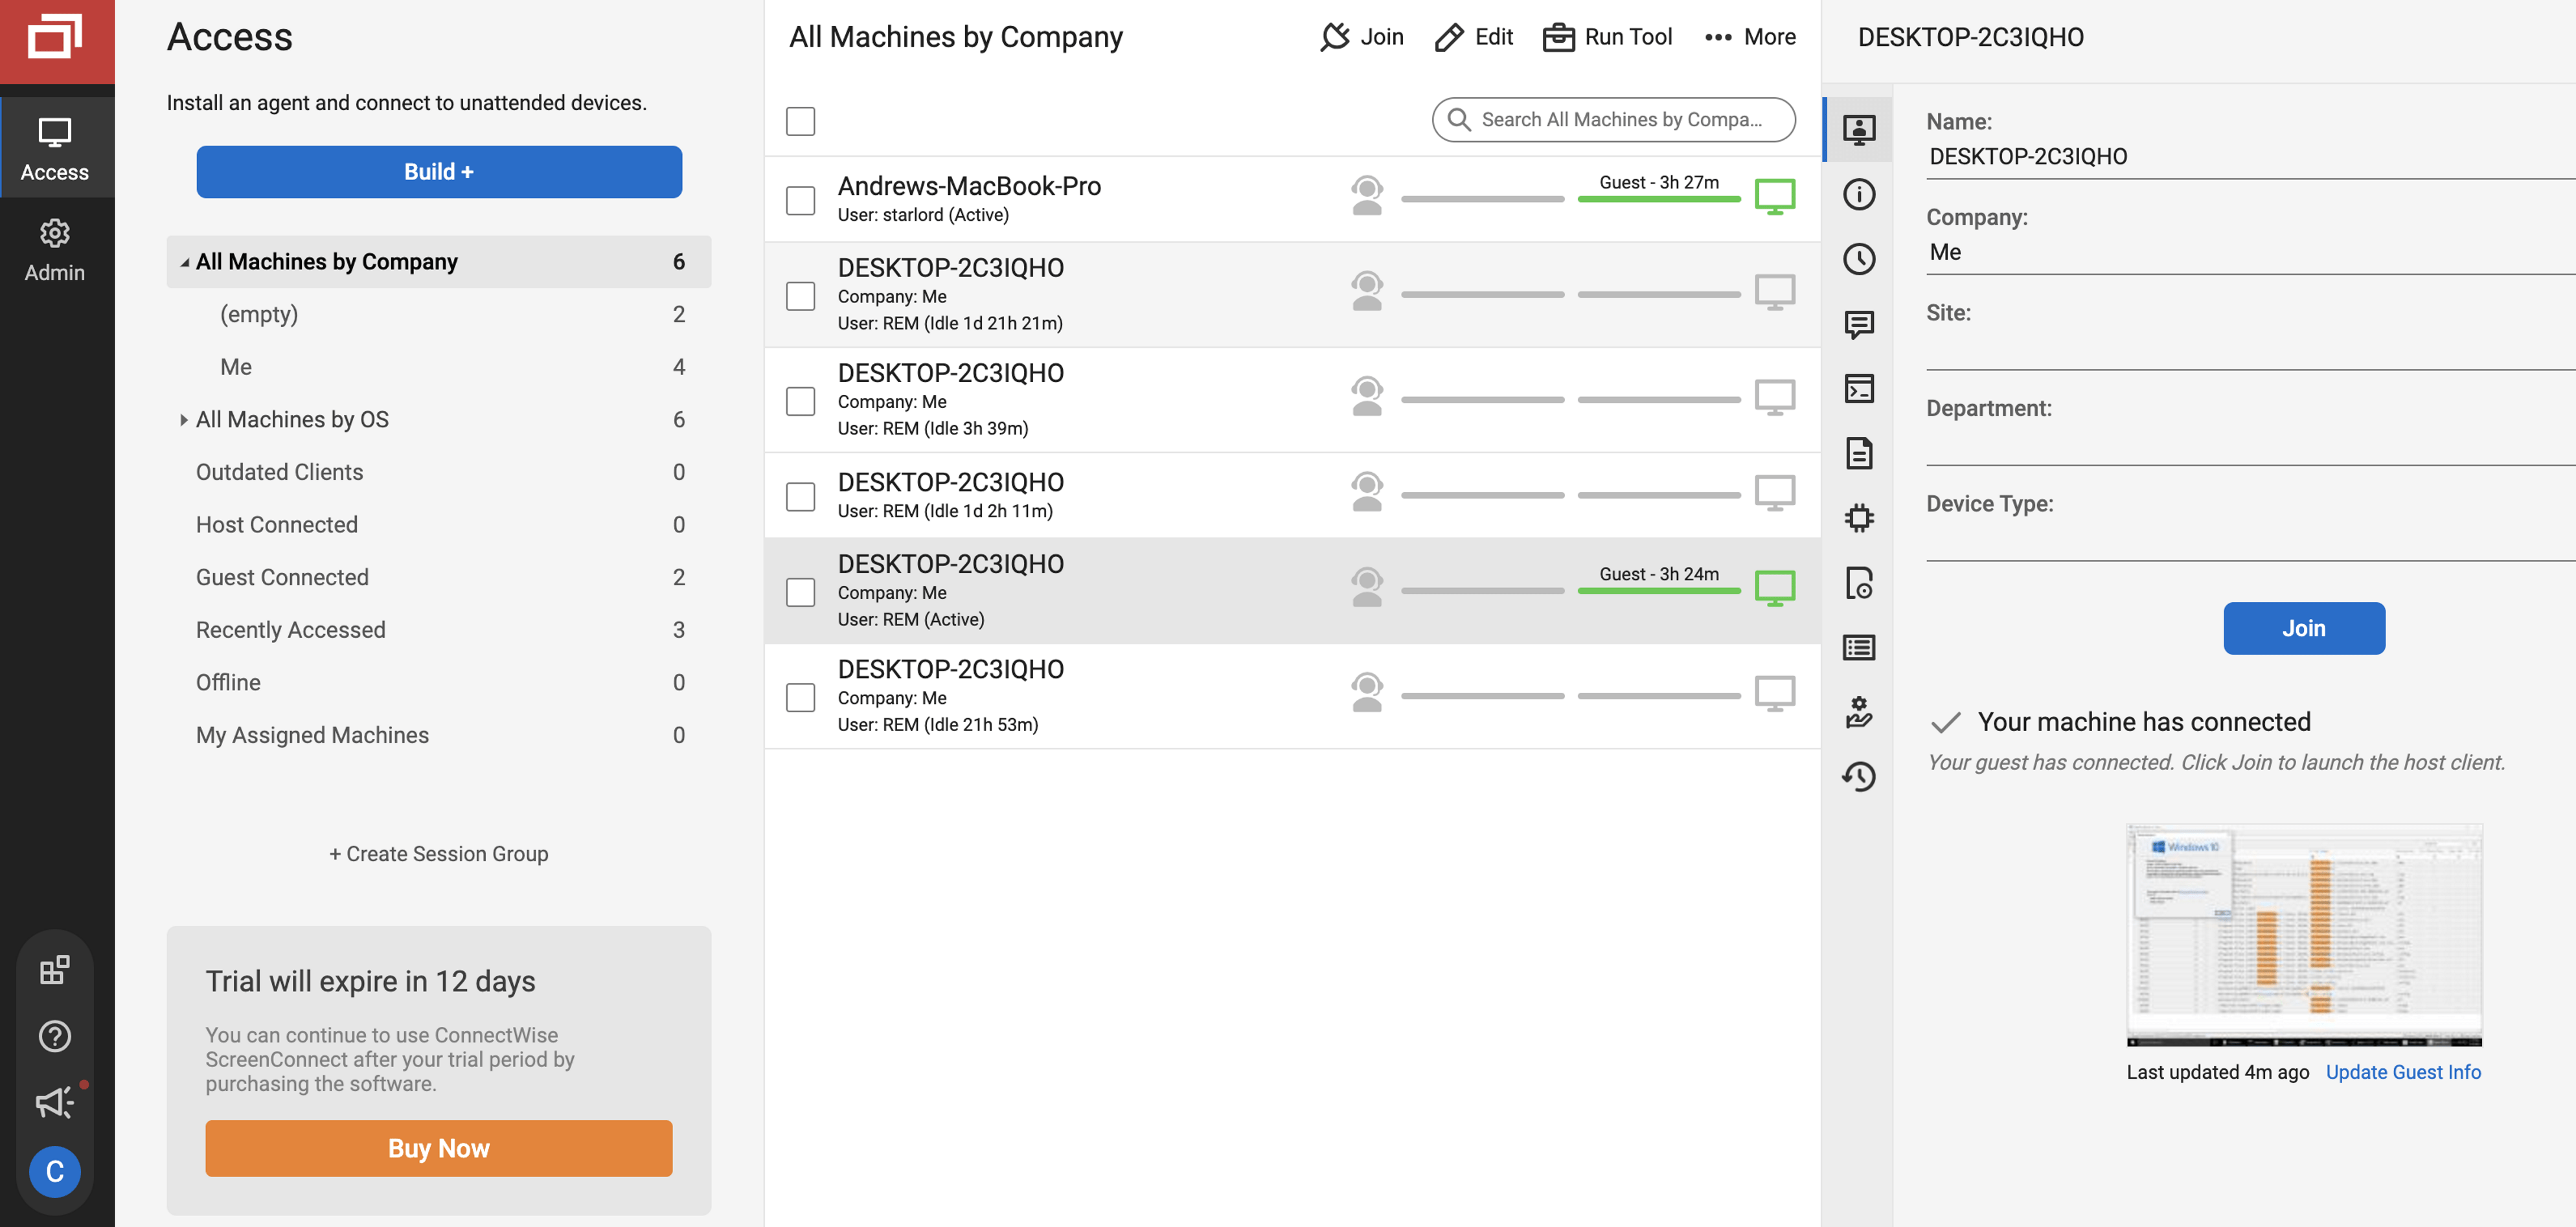Toggle the select-all machines checkbox
Image resolution: width=2576 pixels, height=1227 pixels.
coord(800,121)
